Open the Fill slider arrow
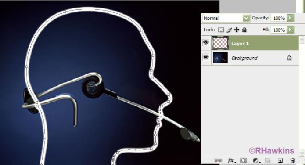 click(x=290, y=30)
